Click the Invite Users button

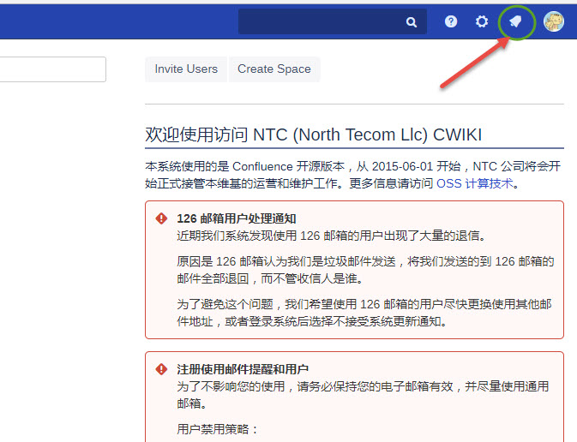point(186,69)
